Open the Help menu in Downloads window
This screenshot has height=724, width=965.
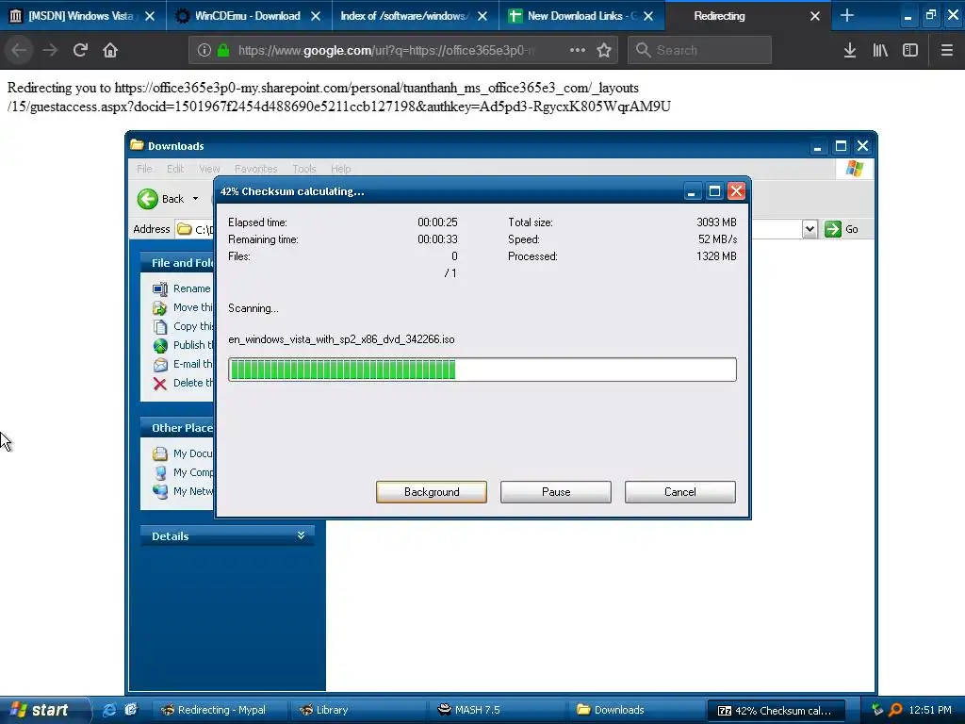coord(340,169)
